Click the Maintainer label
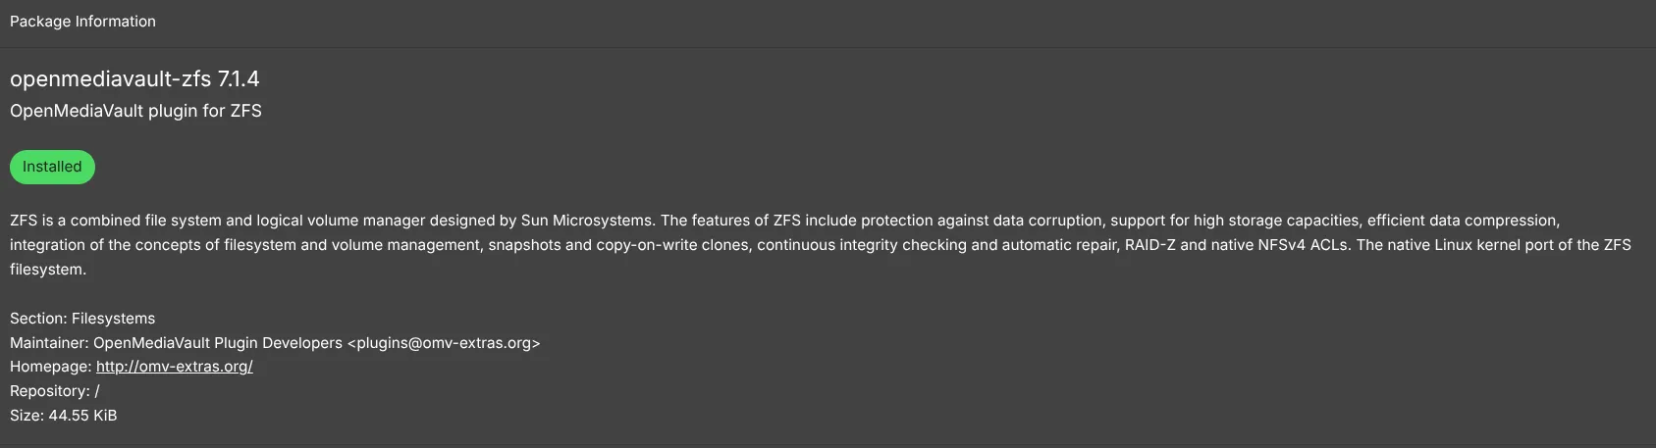This screenshot has width=1656, height=448. 48,343
